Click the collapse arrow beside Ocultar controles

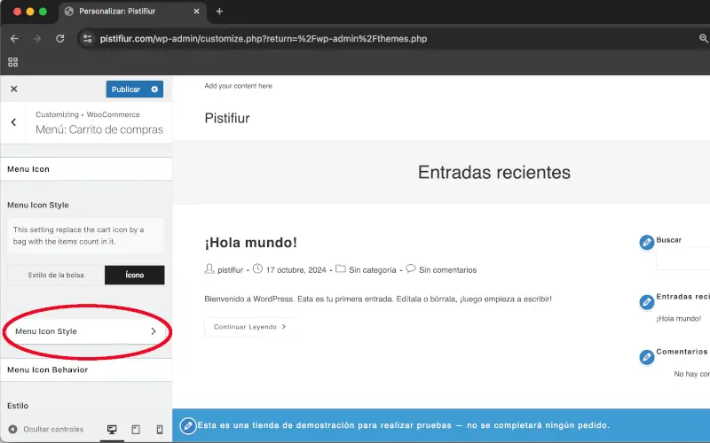pos(12,429)
